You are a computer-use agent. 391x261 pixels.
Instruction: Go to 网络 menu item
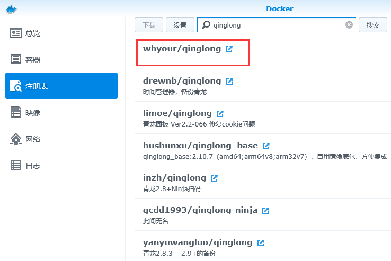point(61,139)
